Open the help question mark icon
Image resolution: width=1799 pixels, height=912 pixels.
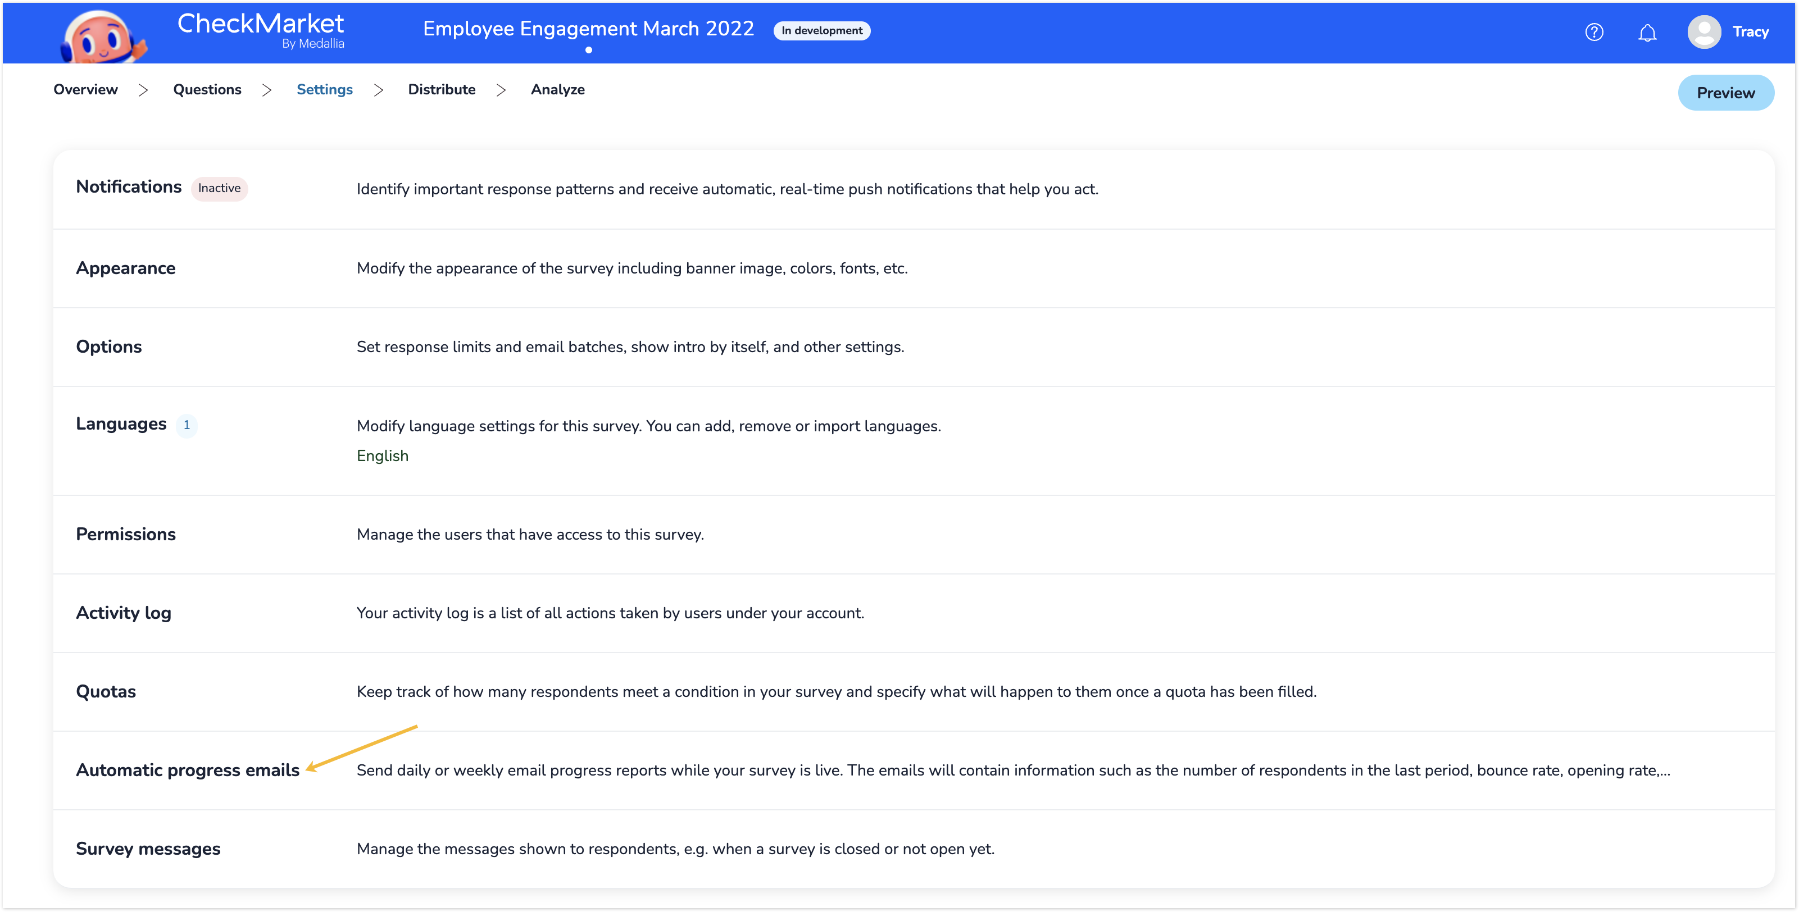1594,32
